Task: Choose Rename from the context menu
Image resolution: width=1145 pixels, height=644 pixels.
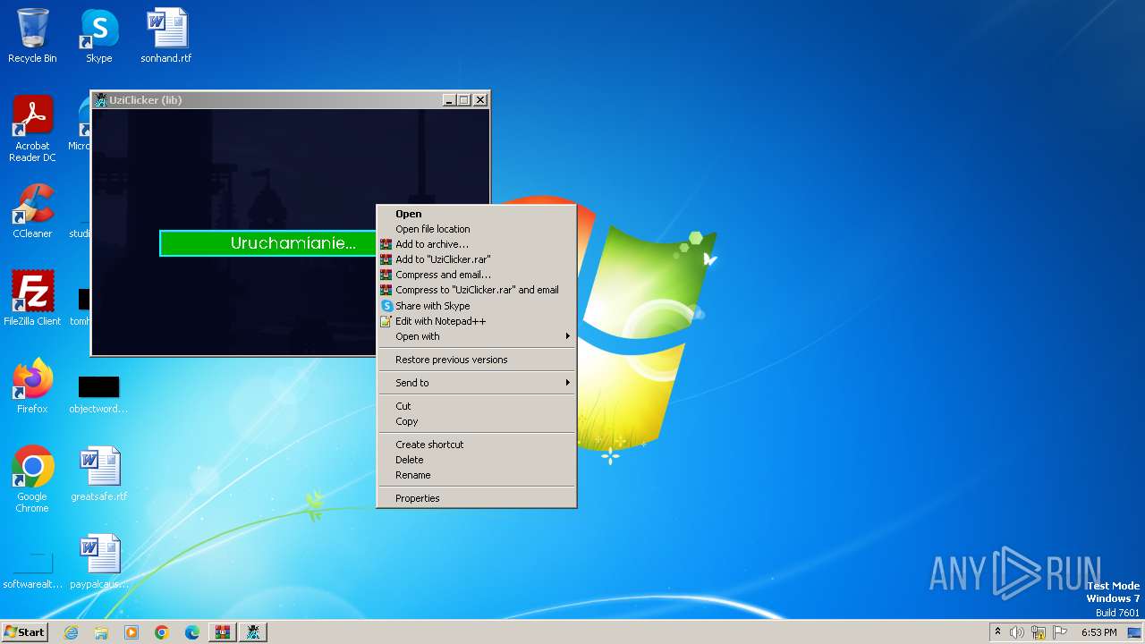Action: pyautogui.click(x=477, y=475)
